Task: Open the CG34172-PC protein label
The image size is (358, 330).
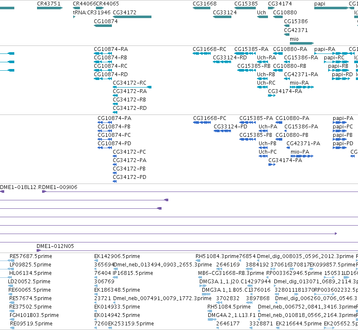Action: (x=130, y=152)
